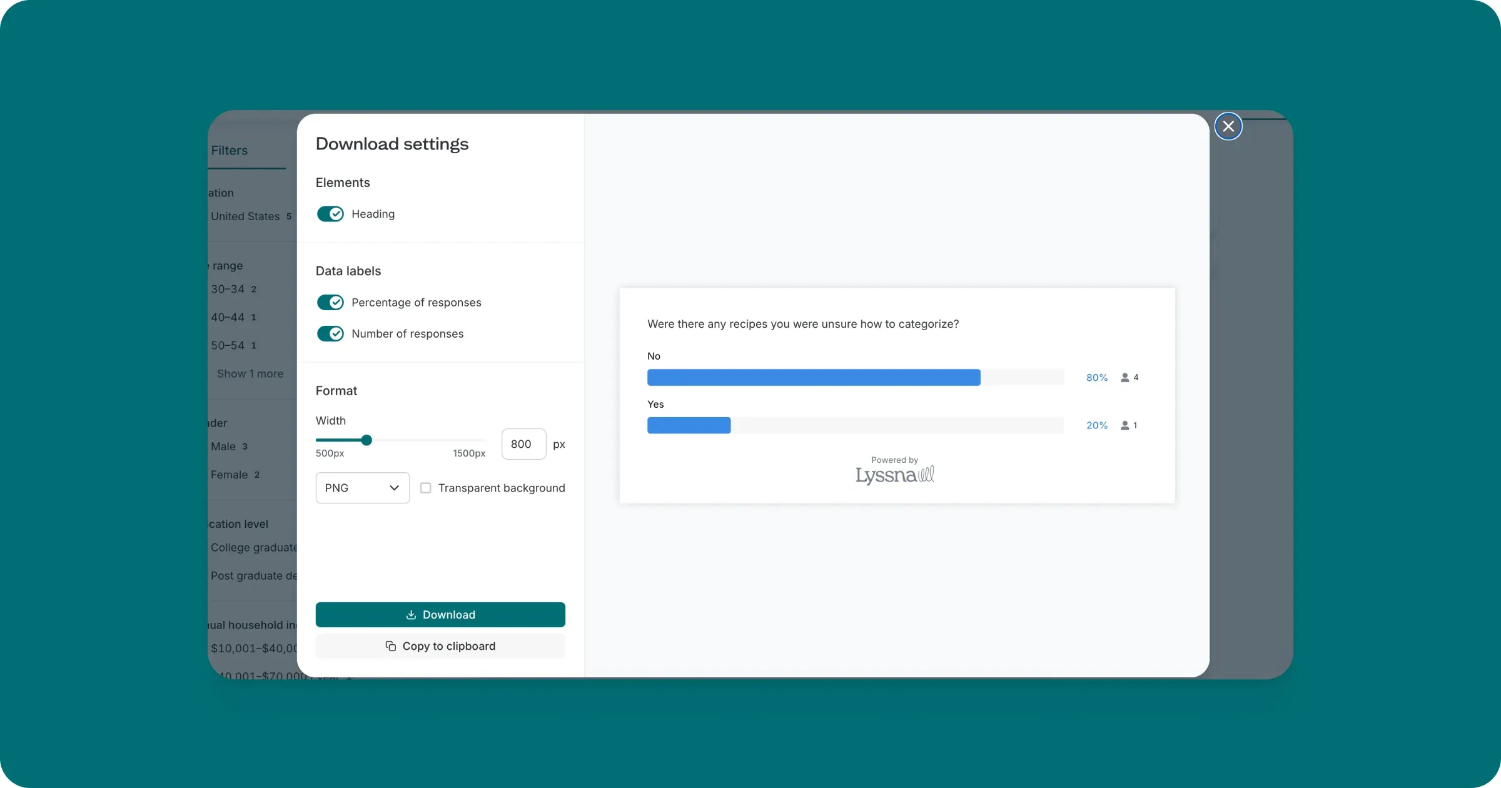Click the copy icon on the clipboard button
Screen dimensions: 1501x788
(390, 646)
